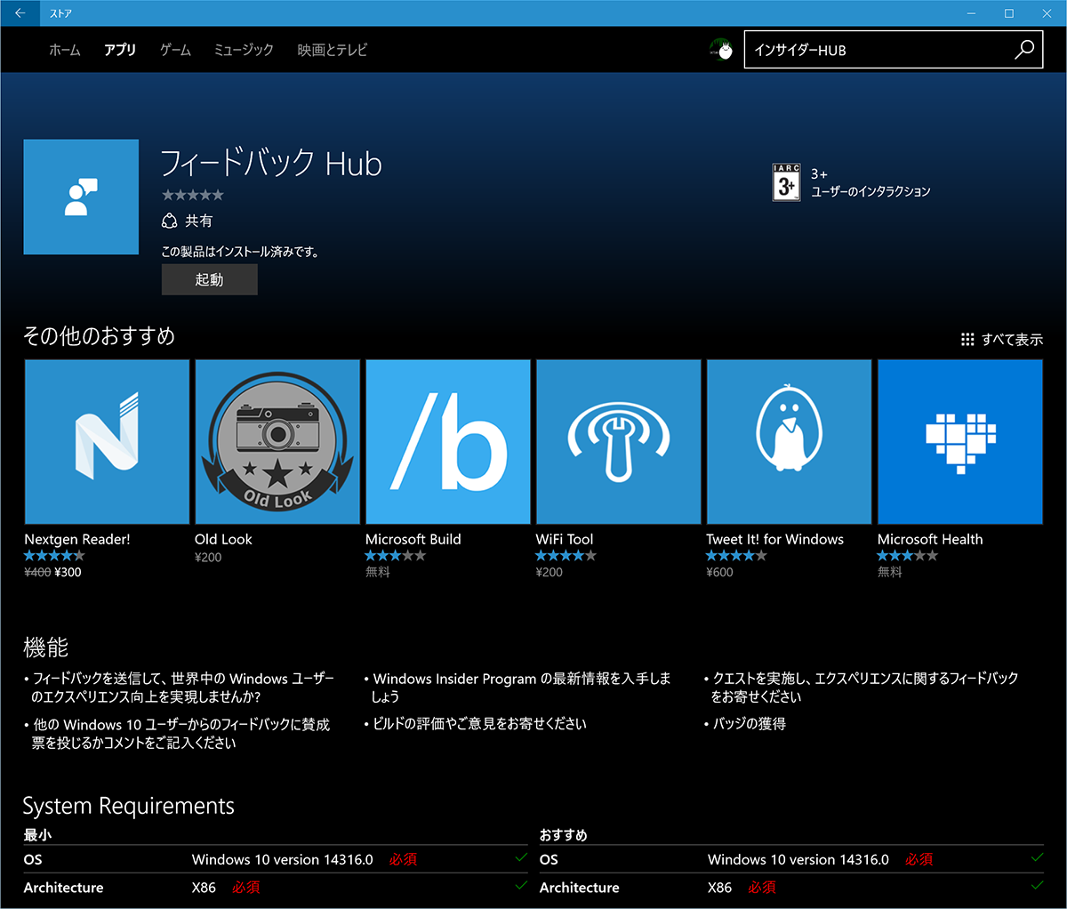Click the フィードバック Hub star rating

193,195
